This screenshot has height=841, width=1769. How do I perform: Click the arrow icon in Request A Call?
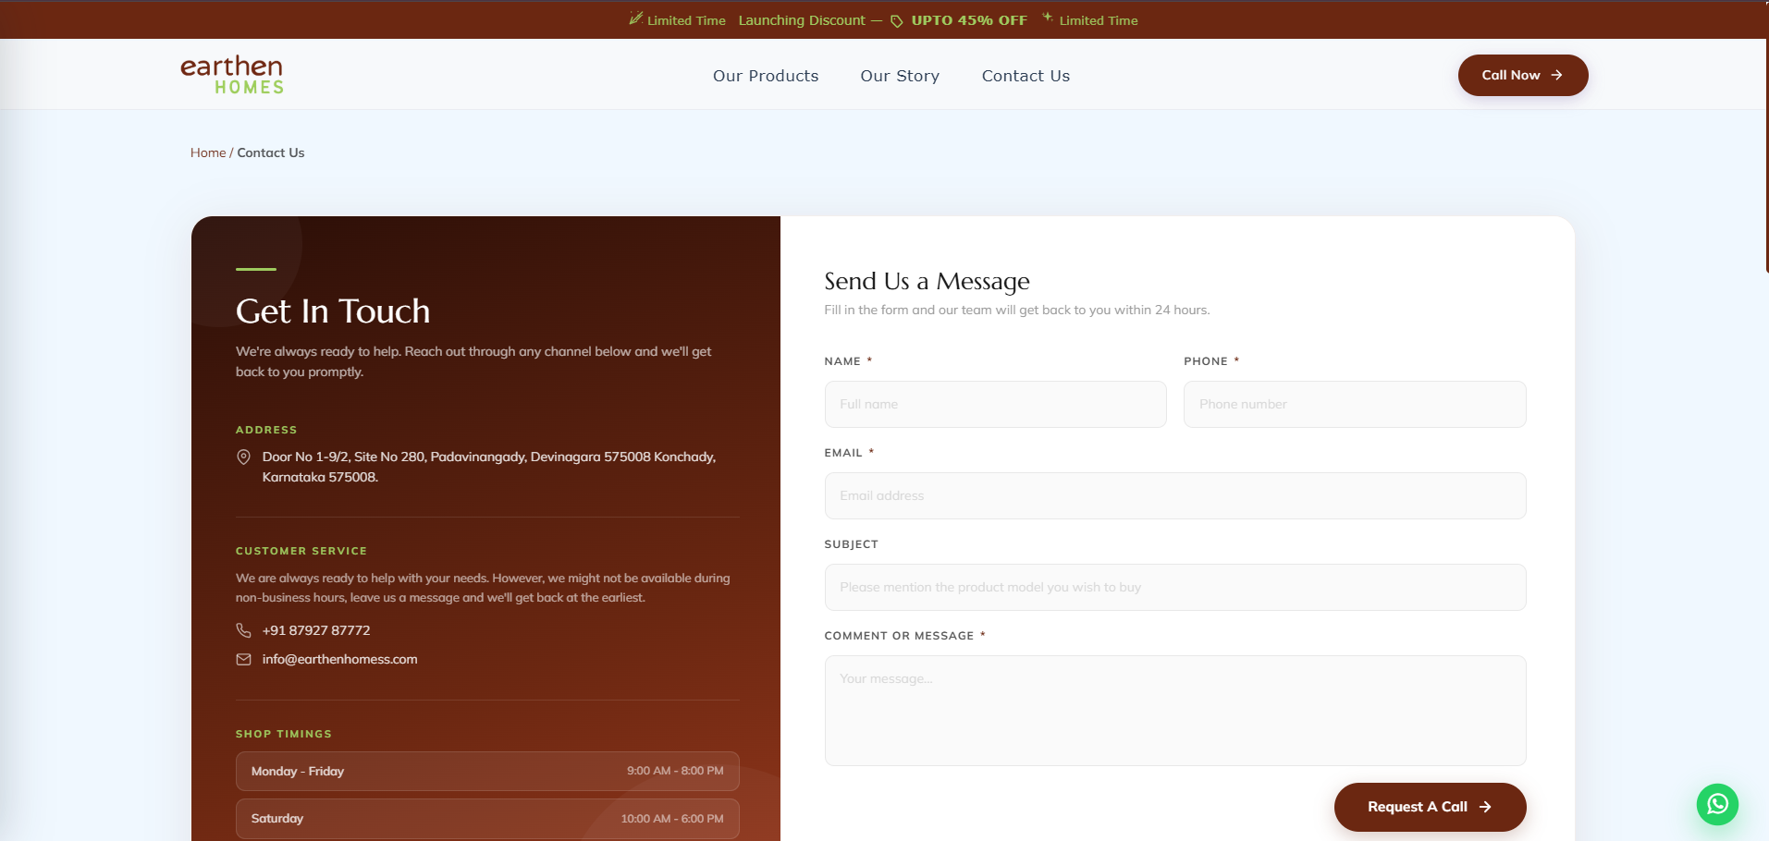click(x=1485, y=807)
